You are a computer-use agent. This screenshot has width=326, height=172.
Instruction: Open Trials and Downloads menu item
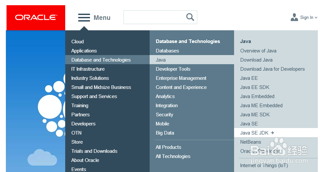pyautogui.click(x=94, y=151)
